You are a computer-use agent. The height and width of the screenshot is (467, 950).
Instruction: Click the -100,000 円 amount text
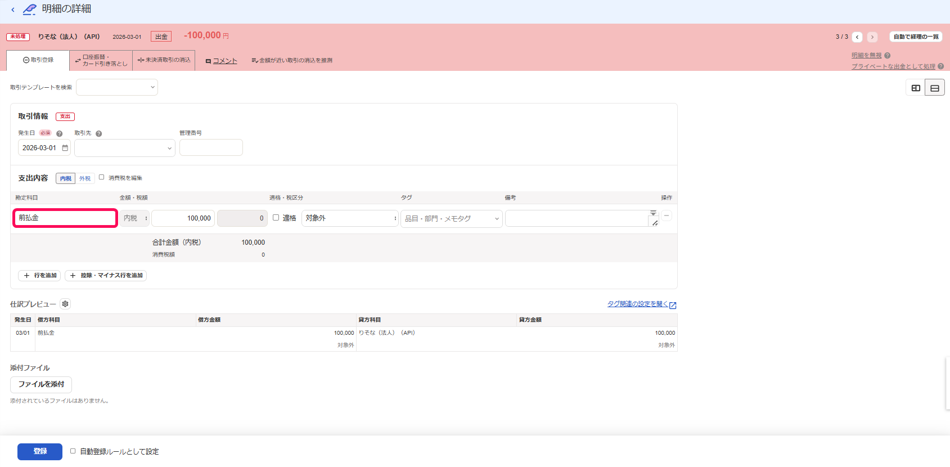(x=206, y=35)
